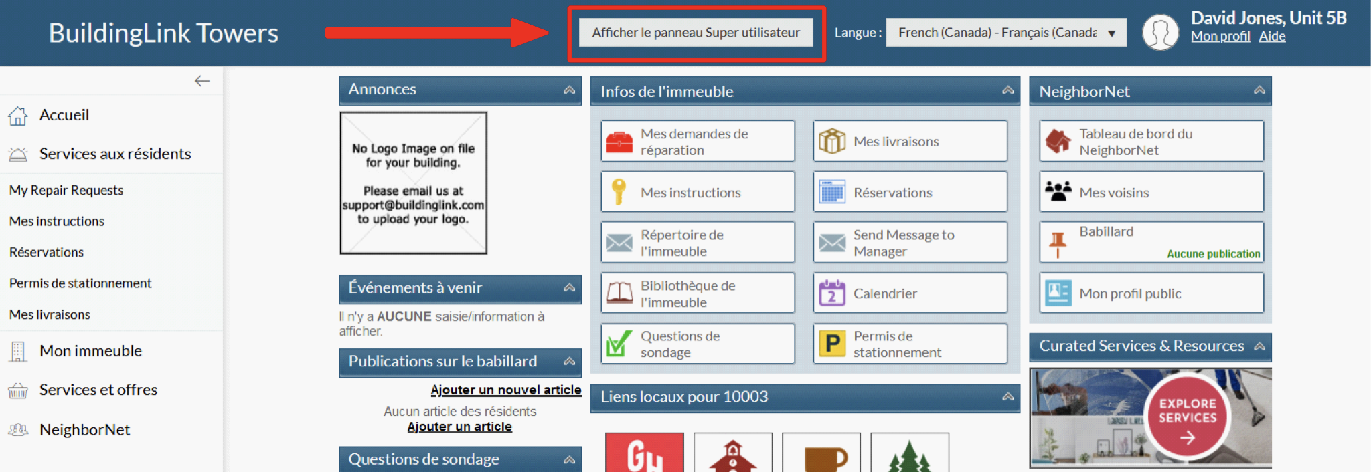Viewport: 1371px width, 472px height.
Task: Open the Langue dropdown selector
Action: click(x=1006, y=33)
